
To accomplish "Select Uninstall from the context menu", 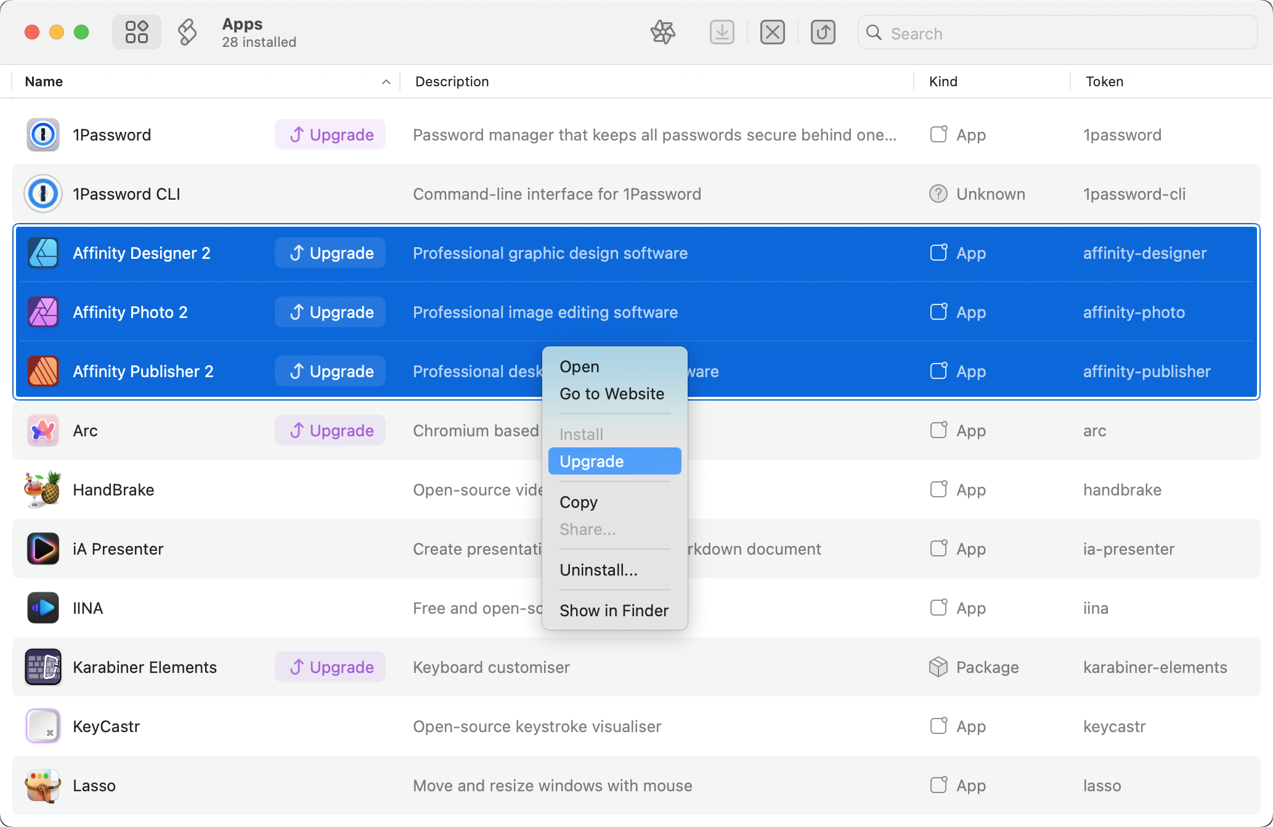I will [598, 569].
